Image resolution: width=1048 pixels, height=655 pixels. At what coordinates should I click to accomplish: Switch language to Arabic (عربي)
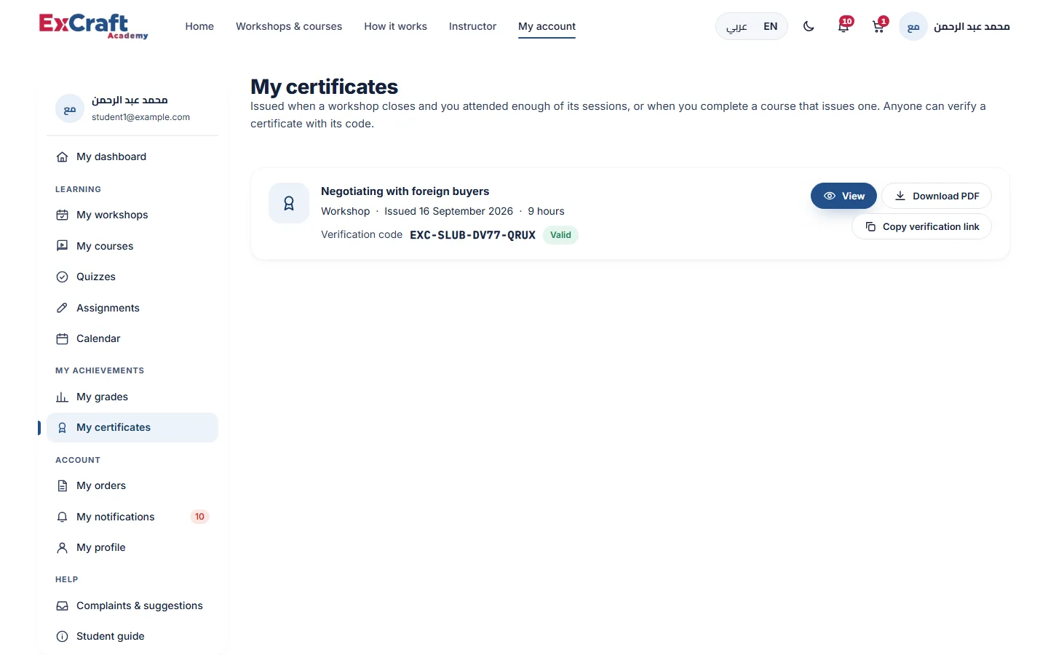(x=737, y=26)
